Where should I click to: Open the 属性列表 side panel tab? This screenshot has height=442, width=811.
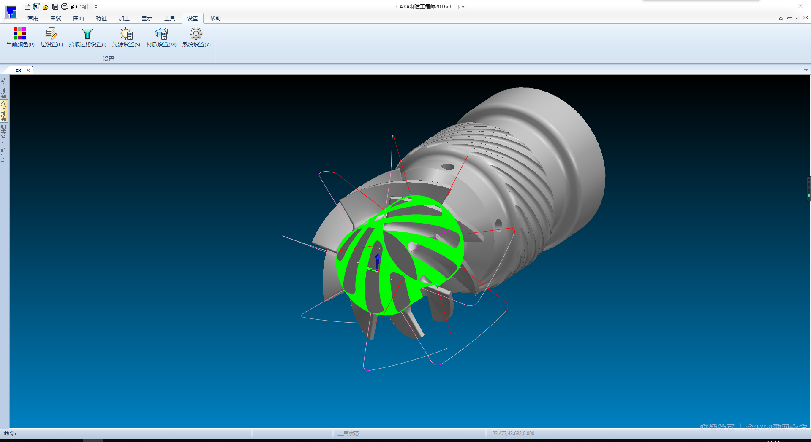[x=4, y=134]
